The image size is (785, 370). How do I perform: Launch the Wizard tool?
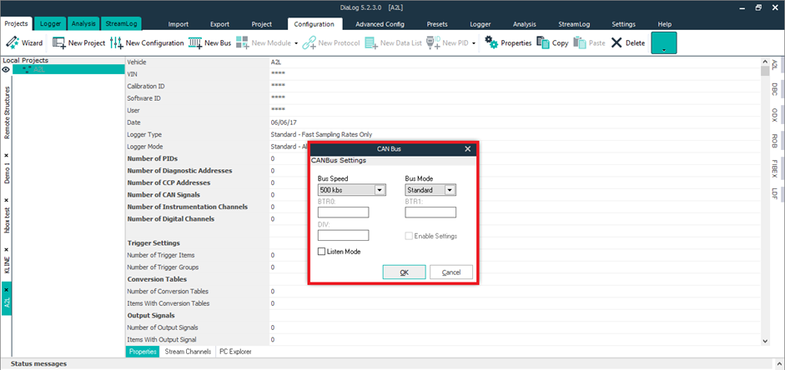click(23, 42)
